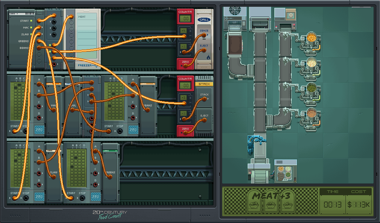Toggle the SLAW output indicator light
380x223 pixels.
pos(31,34)
